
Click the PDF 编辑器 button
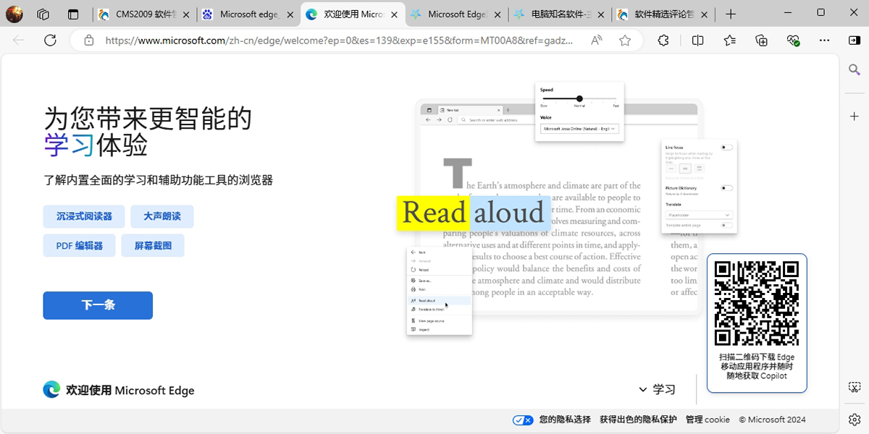(x=80, y=245)
